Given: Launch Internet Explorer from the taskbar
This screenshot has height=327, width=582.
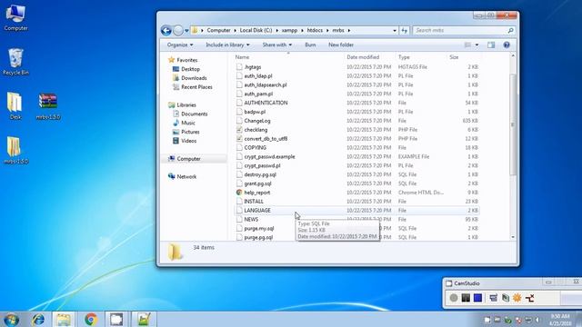Looking at the screenshot, I should [38, 319].
